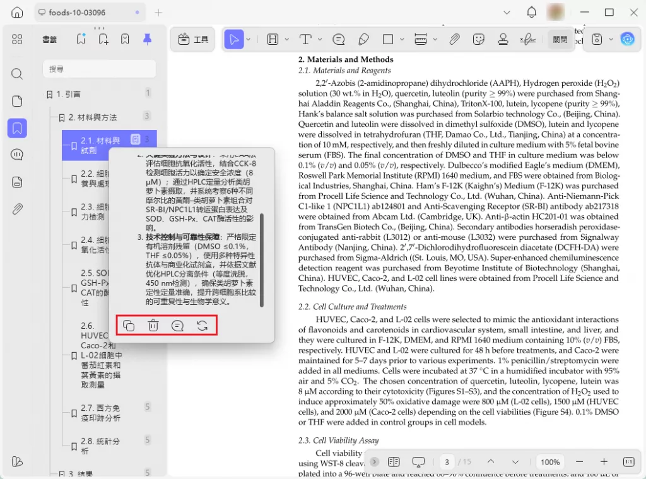Screen dimensions: 646x479
Task: Open the 工具 menu
Action: [192, 39]
